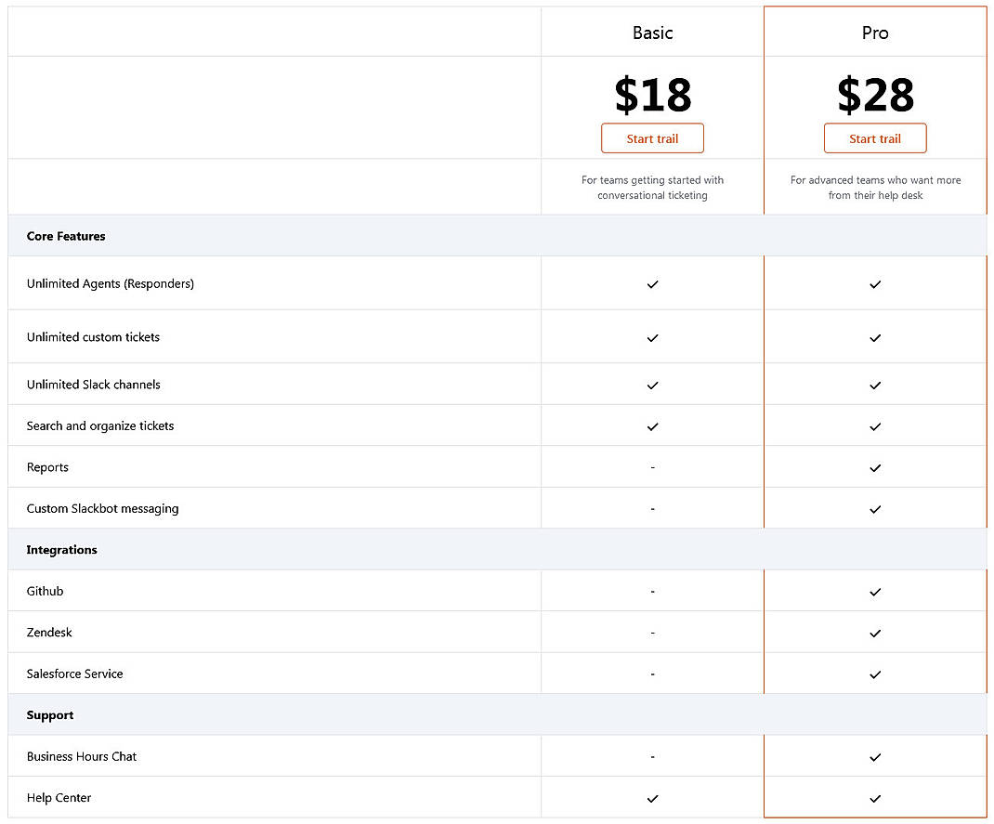Image resolution: width=994 pixels, height=824 pixels.
Task: Click the Pro checkmark for Unlimited custom tickets
Action: [x=874, y=335]
